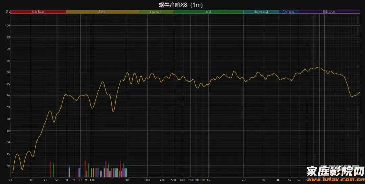Click the 500 Hz frequency axis label
This screenshot has width=365, height=184.
point(173,180)
